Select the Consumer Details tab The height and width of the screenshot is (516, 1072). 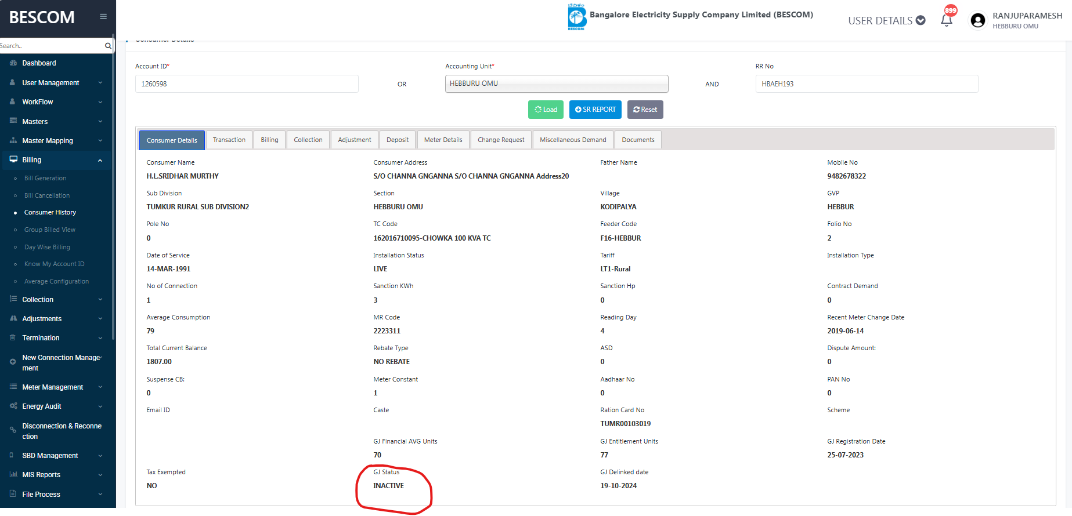172,140
